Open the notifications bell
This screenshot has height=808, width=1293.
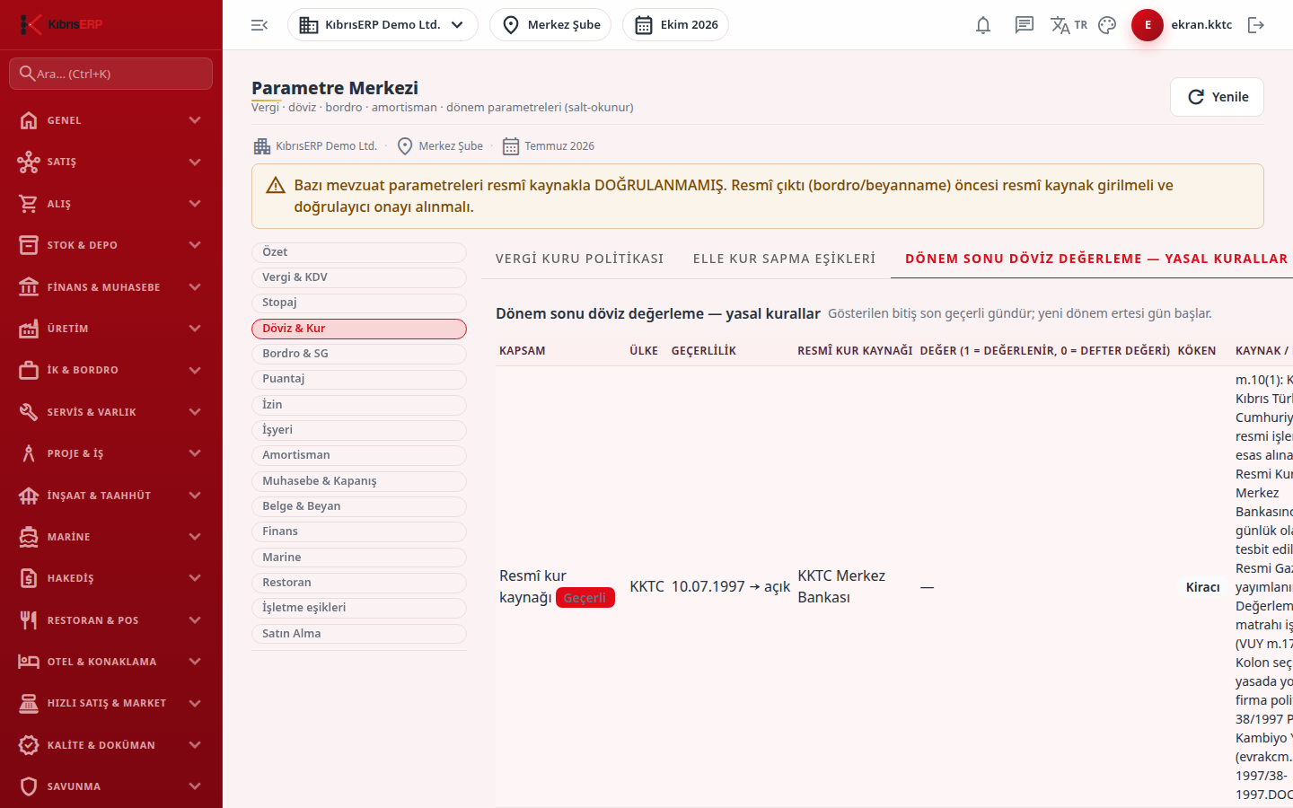pos(983,25)
